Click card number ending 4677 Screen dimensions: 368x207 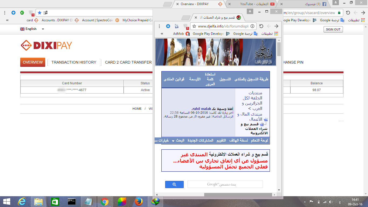tap(72, 90)
